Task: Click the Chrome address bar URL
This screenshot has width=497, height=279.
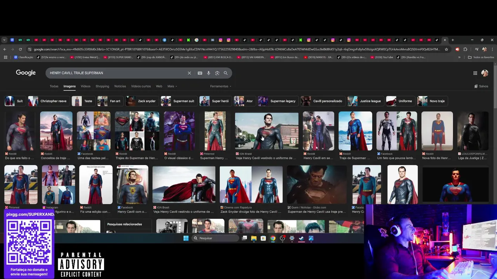Action: pyautogui.click(x=237, y=49)
